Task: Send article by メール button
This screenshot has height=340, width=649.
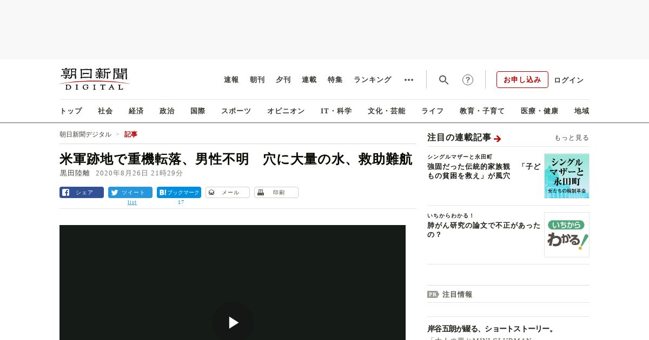Action: tap(228, 192)
